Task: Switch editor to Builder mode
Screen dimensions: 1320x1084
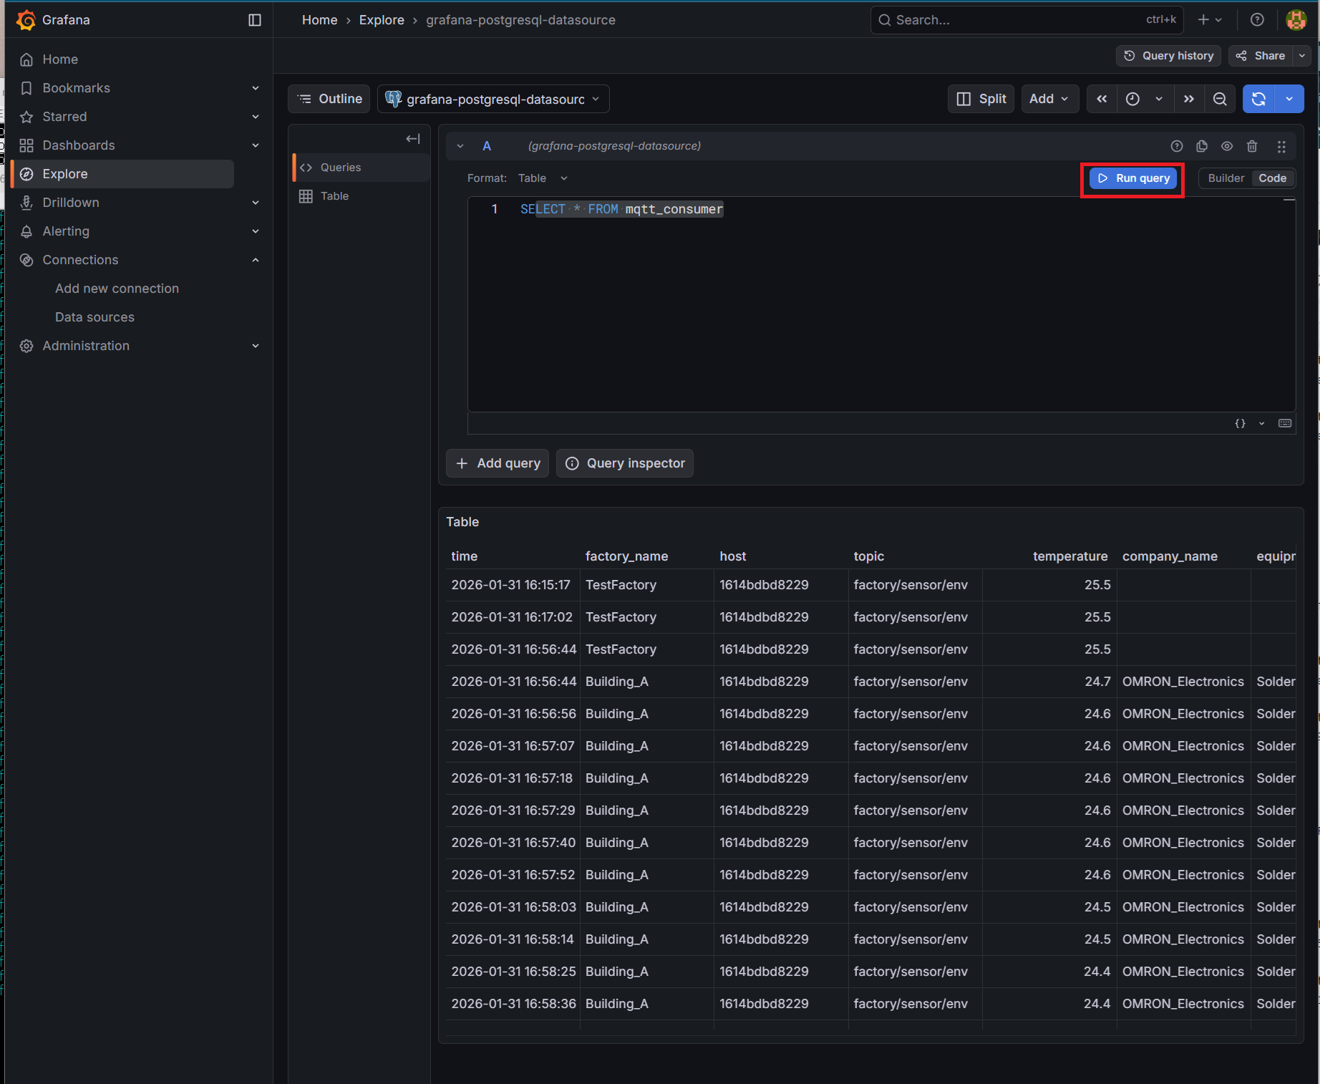Action: (1226, 178)
